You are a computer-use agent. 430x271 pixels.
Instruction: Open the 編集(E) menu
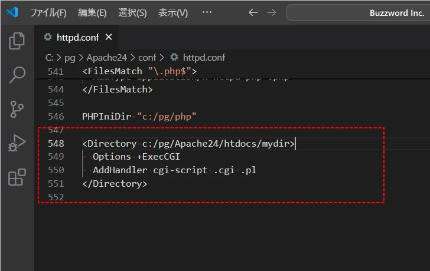pyautogui.click(x=92, y=12)
